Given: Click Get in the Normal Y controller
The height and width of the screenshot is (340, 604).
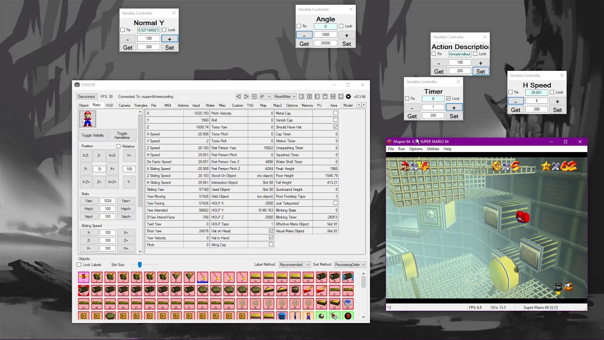Looking at the screenshot, I should [128, 48].
